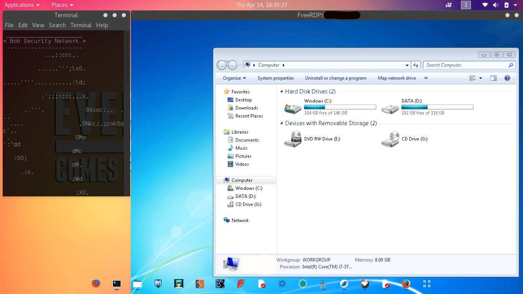523x294 pixels.
Task: Click the Windows (C:) capacity bar
Action: click(340, 107)
